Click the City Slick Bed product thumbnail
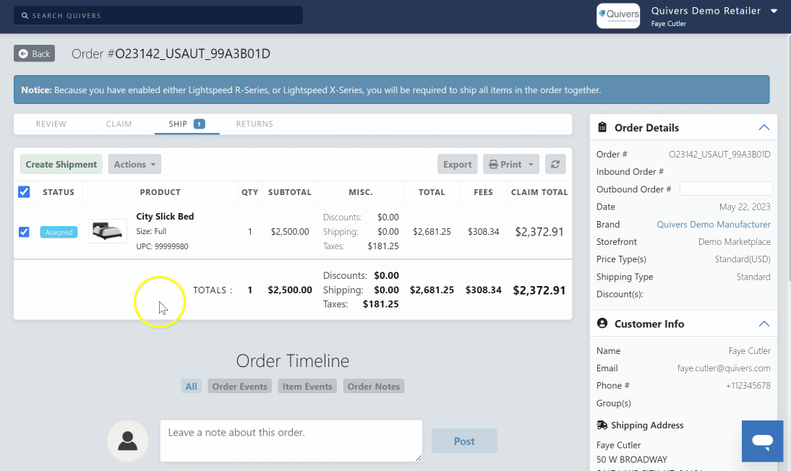 click(x=108, y=232)
